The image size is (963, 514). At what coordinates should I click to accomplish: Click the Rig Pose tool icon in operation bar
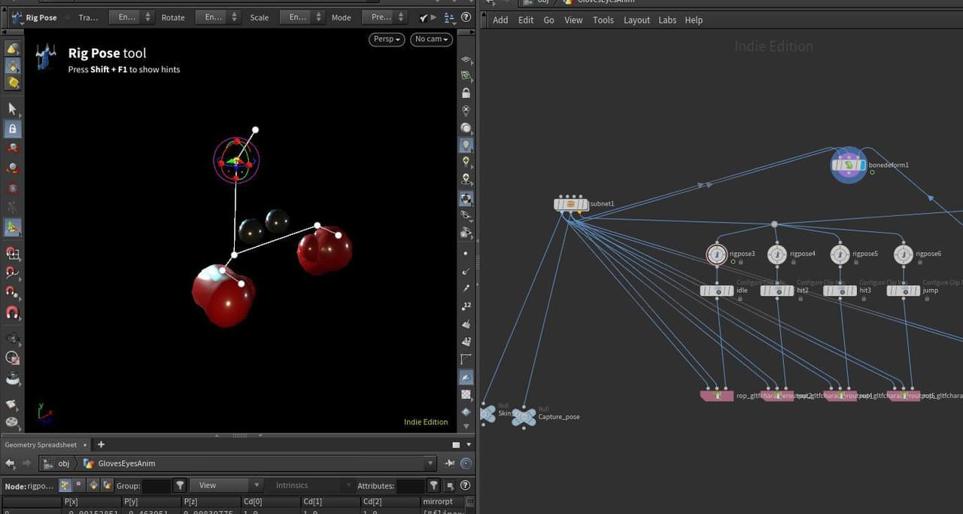[x=16, y=17]
